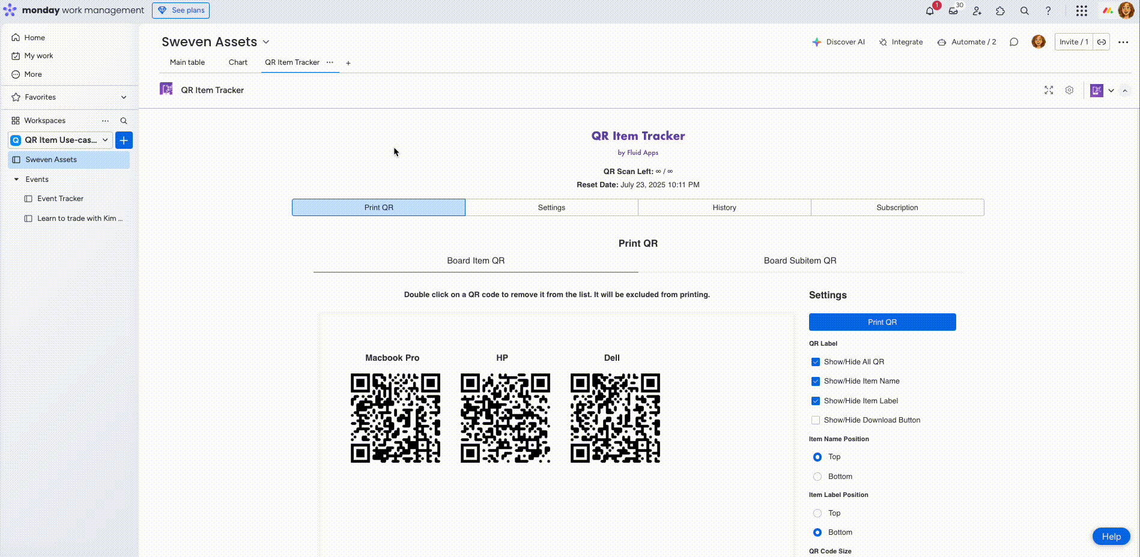Screen dimensions: 1140x557
Task: Open the help question mark icon
Action: (x=1048, y=11)
